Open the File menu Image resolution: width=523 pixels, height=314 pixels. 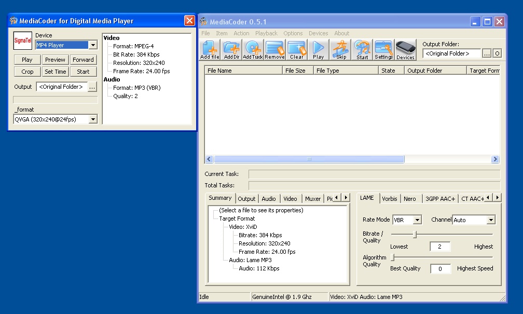coord(205,33)
